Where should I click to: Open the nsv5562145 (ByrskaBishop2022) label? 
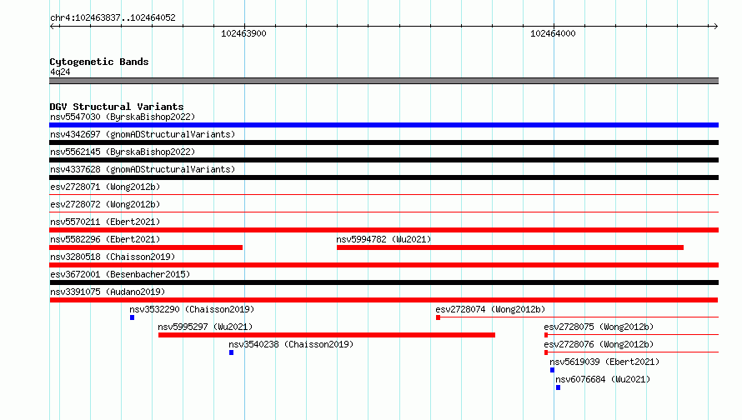coord(123,152)
